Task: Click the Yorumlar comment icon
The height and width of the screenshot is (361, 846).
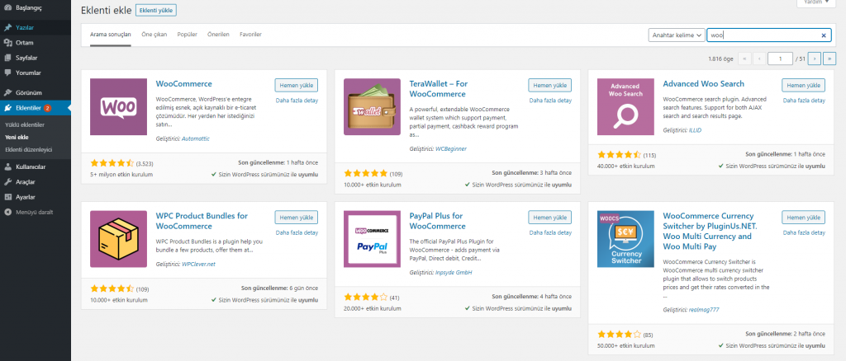Action: tap(7, 73)
